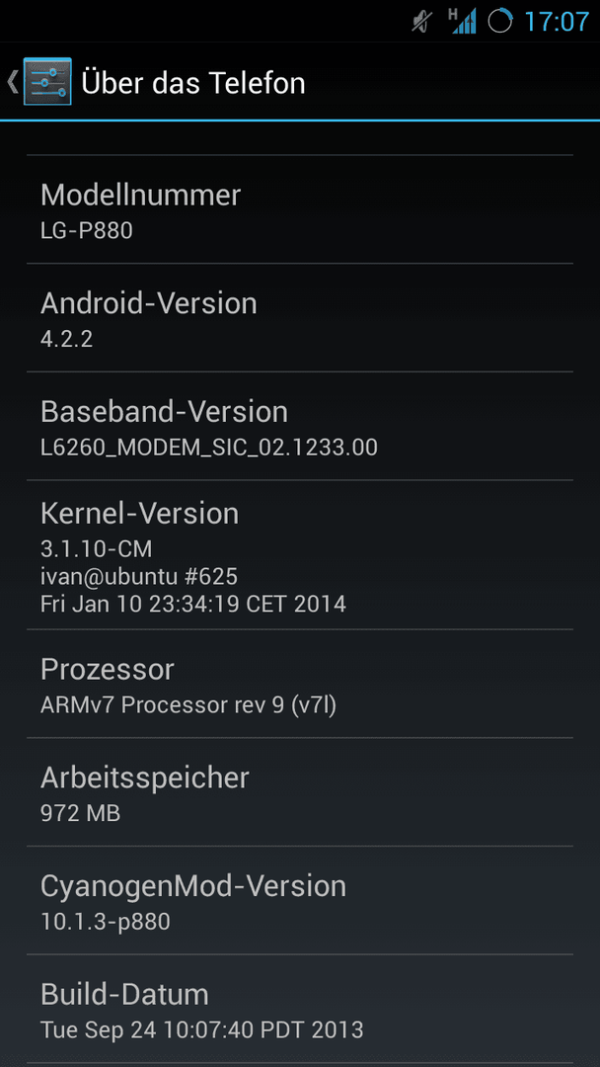Tap the H mobile signal strength icon

pos(462,21)
